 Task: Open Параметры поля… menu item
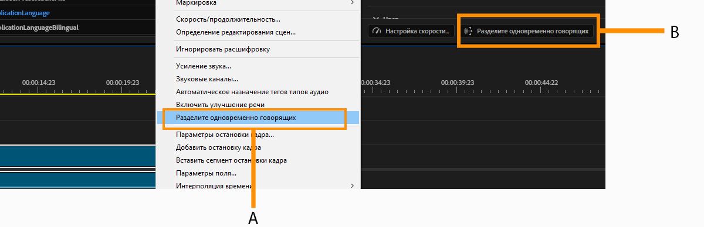click(258, 173)
